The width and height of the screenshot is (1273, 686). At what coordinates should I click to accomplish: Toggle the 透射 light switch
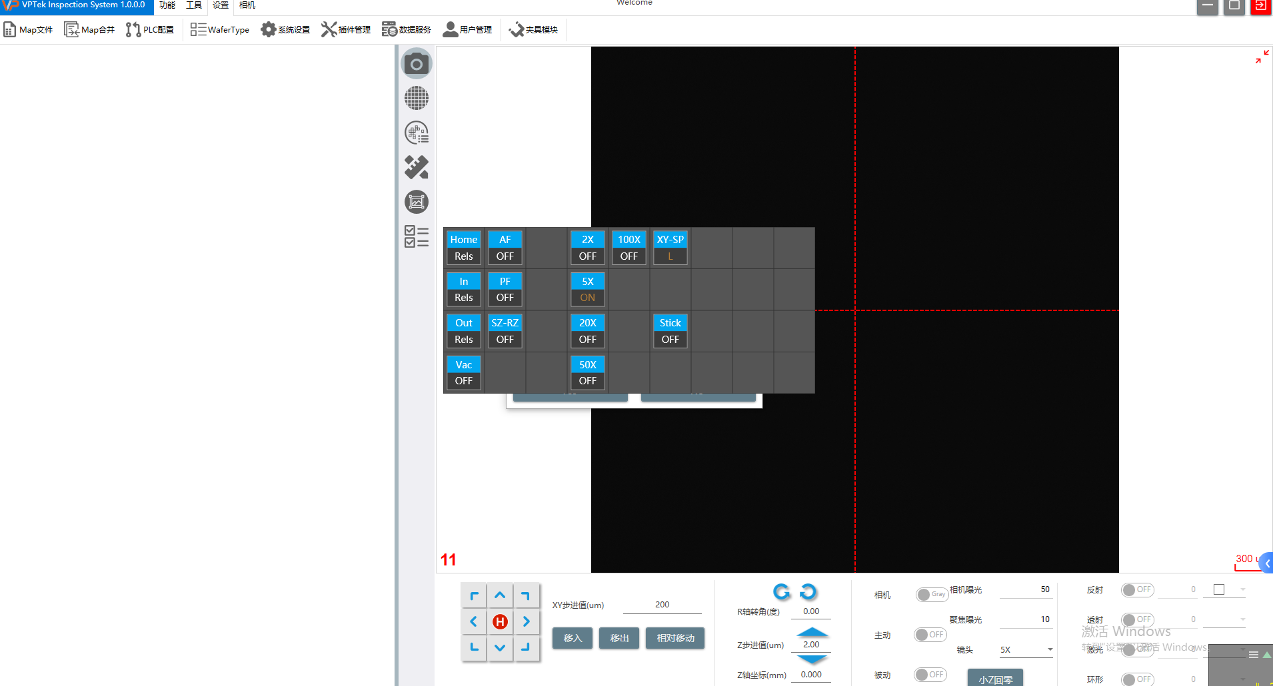(x=1138, y=620)
